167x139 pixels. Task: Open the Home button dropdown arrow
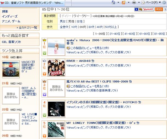118,2
